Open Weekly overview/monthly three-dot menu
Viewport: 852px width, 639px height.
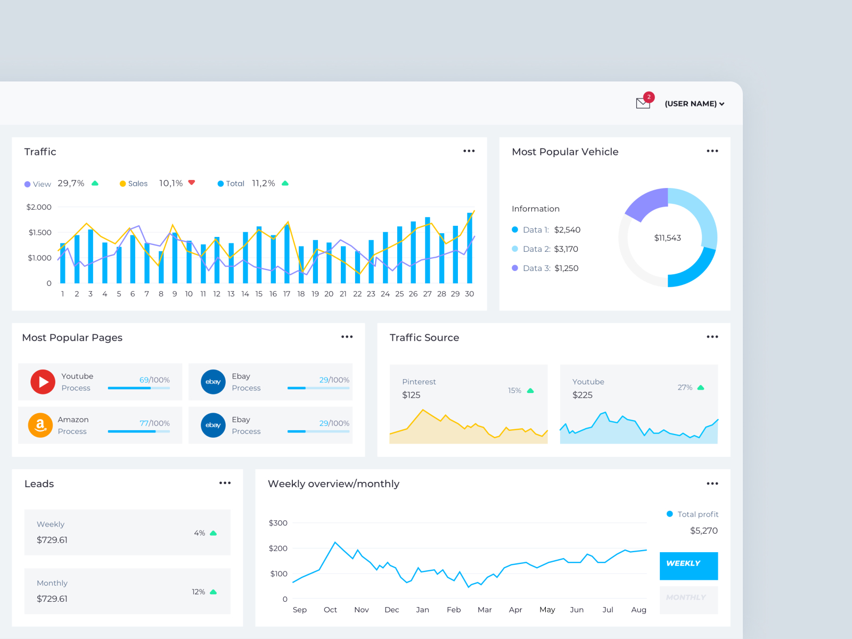(712, 484)
